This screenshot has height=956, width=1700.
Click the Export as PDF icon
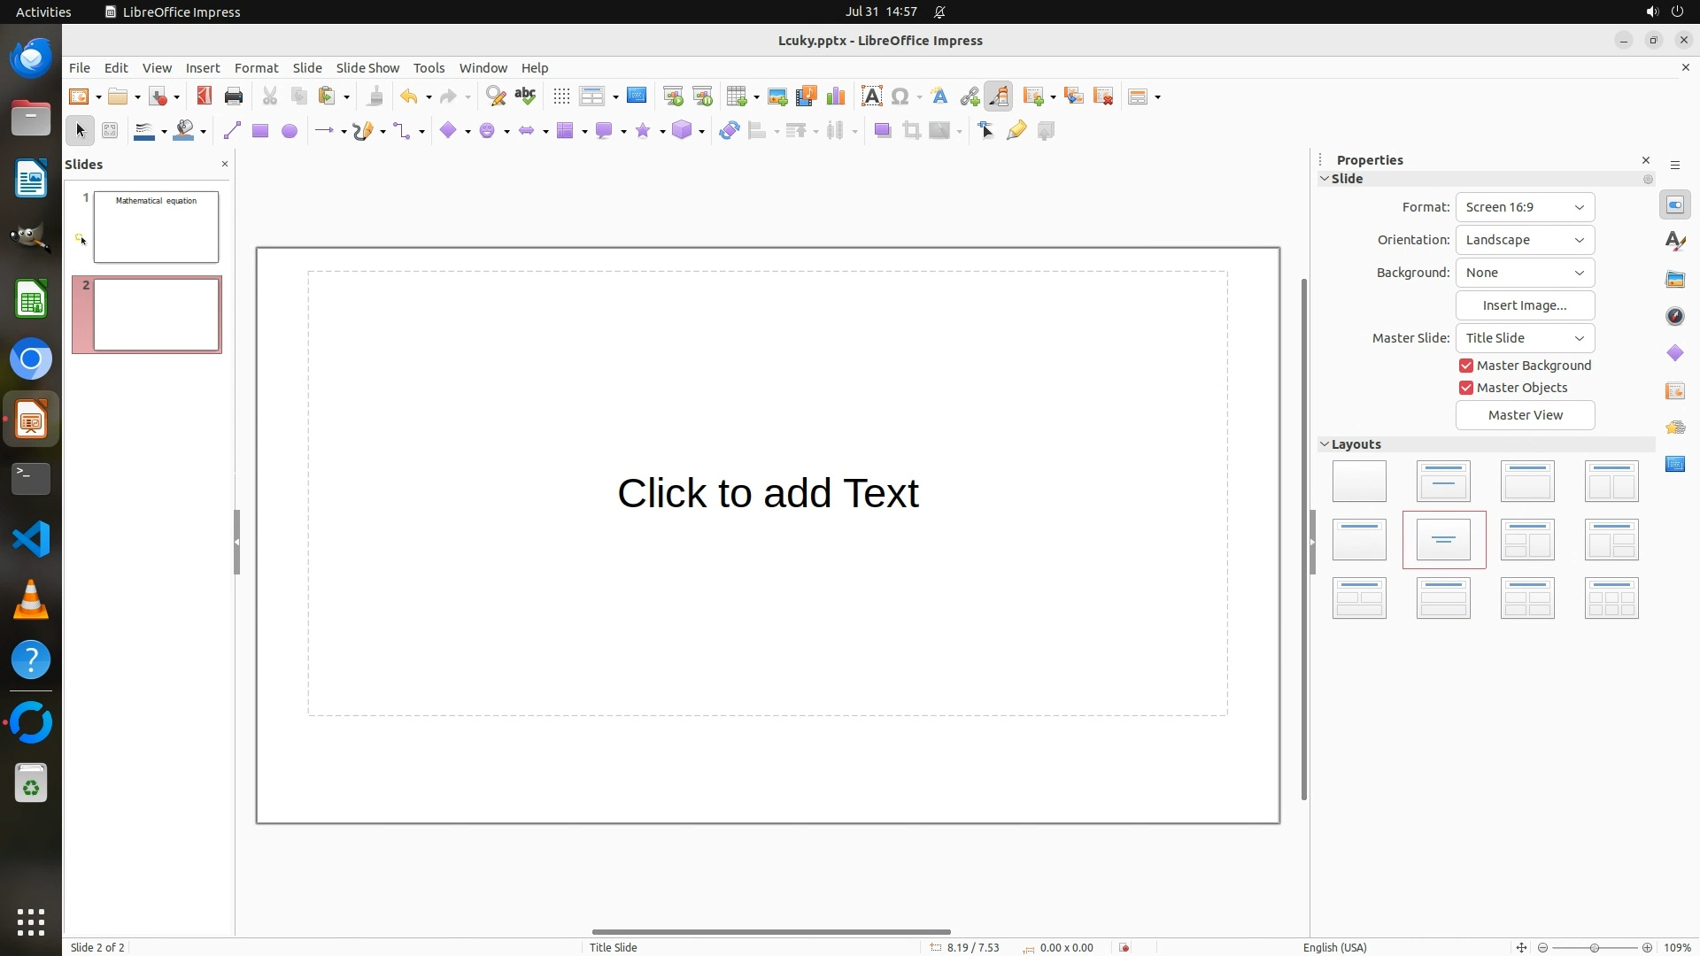[x=205, y=96]
